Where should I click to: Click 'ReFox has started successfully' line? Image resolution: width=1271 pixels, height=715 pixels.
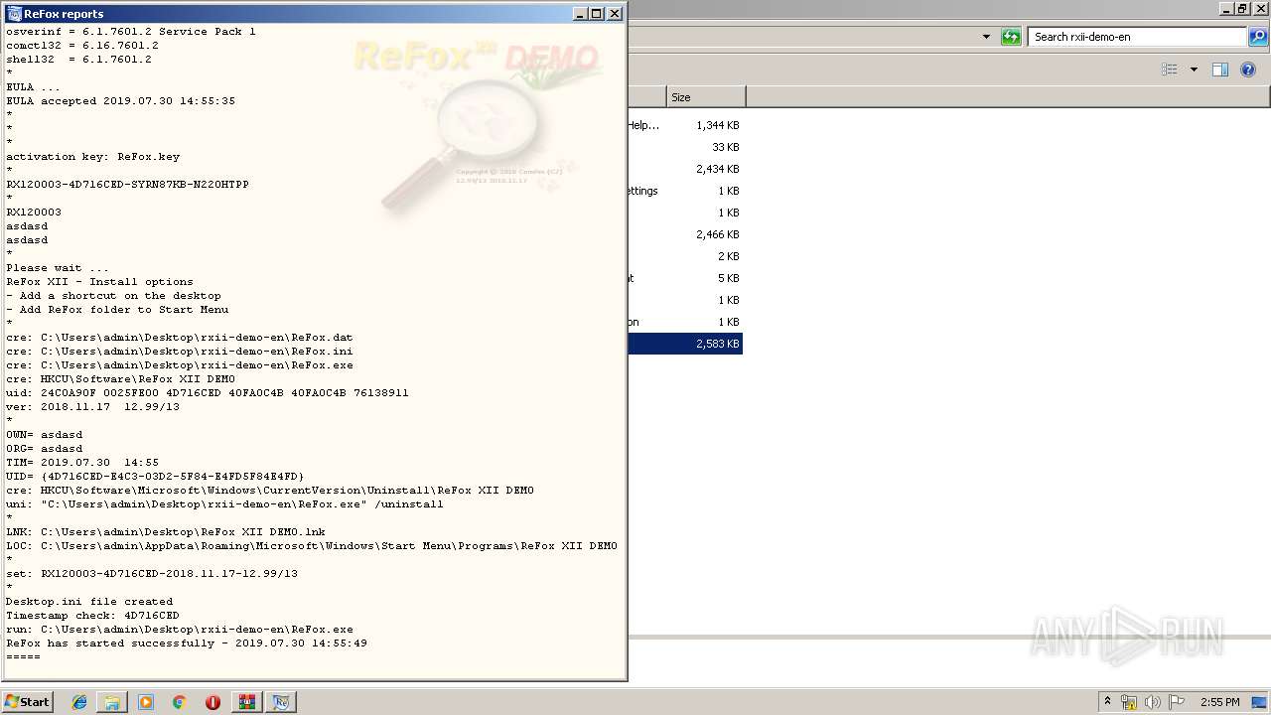pos(187,643)
